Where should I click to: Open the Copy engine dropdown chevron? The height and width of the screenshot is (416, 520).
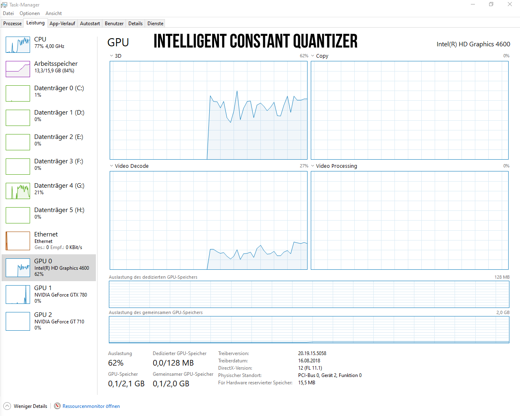point(312,56)
